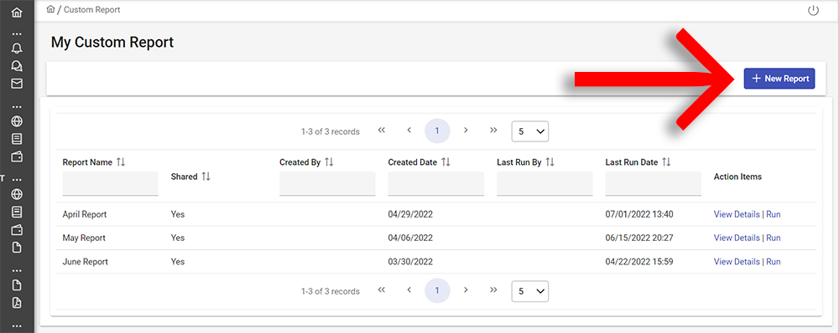The image size is (839, 333).
Task: Run the June Report
Action: pyautogui.click(x=774, y=262)
